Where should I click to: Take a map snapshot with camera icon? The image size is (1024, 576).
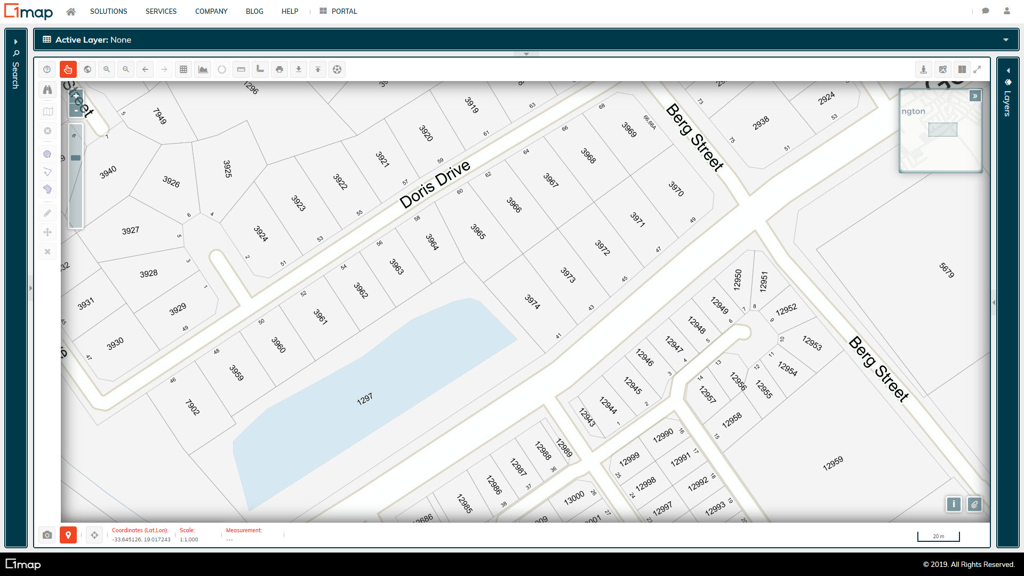pyautogui.click(x=47, y=535)
